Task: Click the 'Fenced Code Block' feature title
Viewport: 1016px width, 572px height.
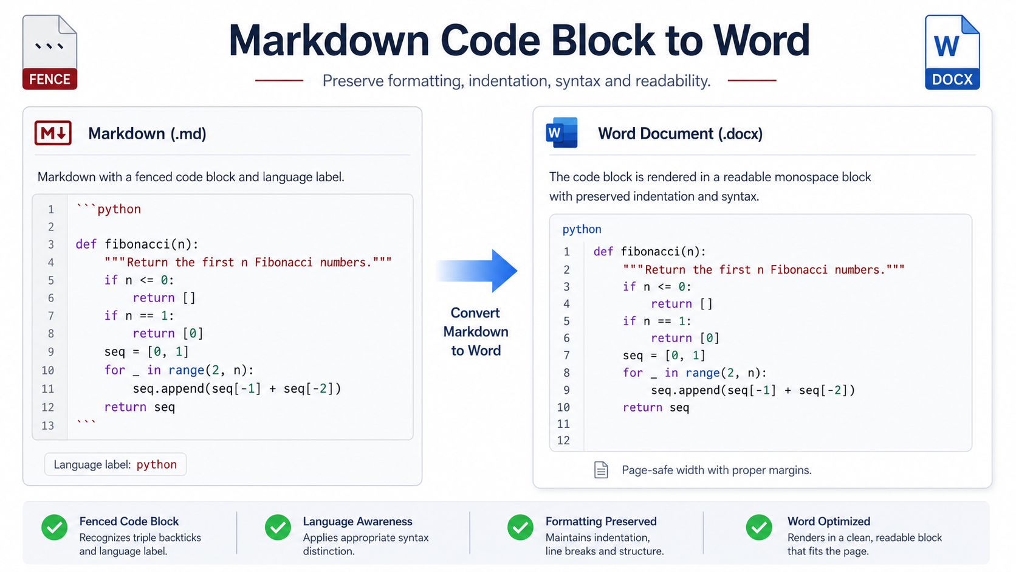Action: [x=129, y=522]
